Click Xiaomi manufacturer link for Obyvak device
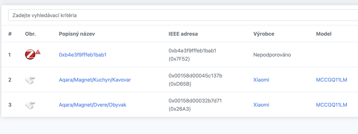This screenshot has width=358, height=134. (x=261, y=105)
